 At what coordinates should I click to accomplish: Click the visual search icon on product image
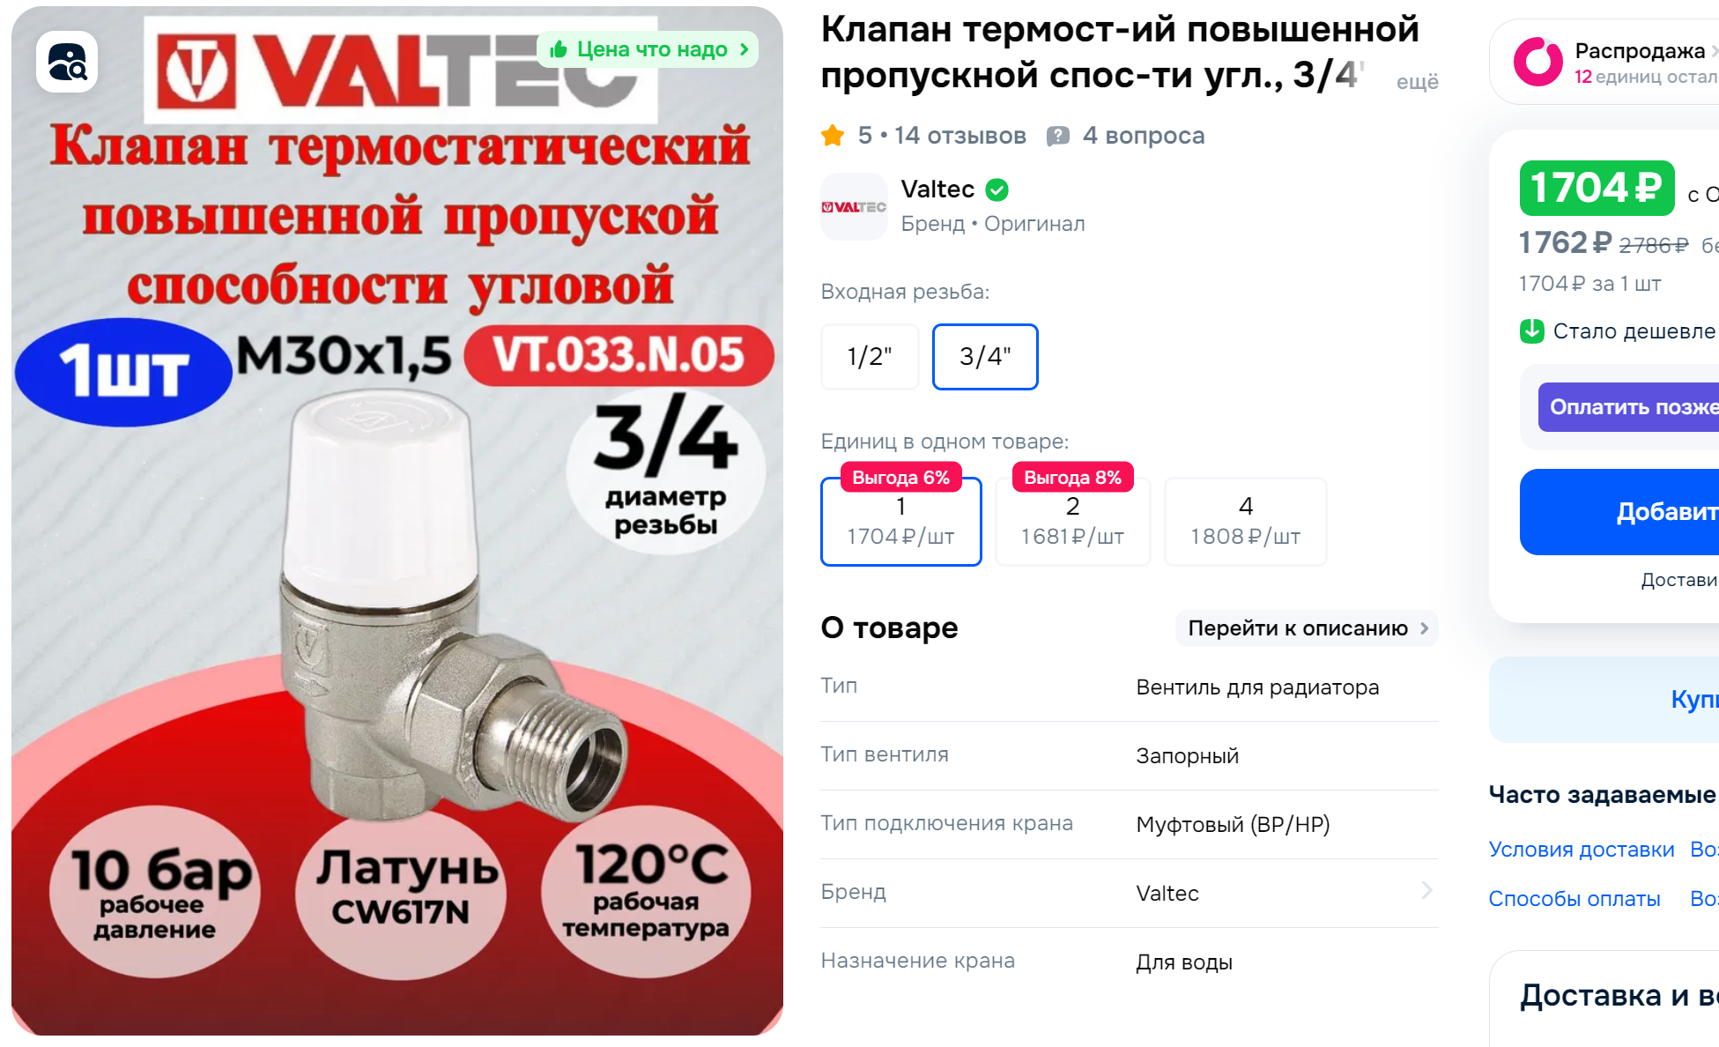pyautogui.click(x=67, y=62)
